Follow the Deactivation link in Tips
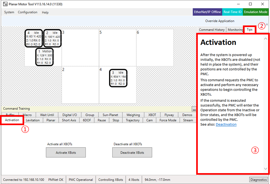The height and width of the screenshot is (184, 270). pyautogui.click(x=226, y=124)
